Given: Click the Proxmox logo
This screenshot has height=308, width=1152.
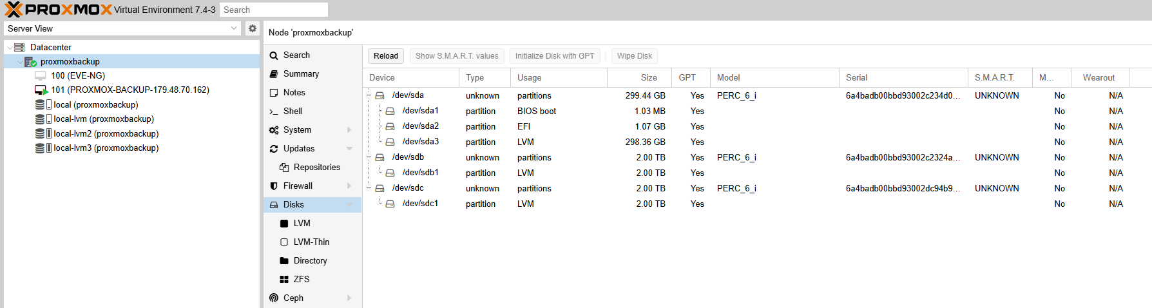Looking at the screenshot, I should 58,10.
